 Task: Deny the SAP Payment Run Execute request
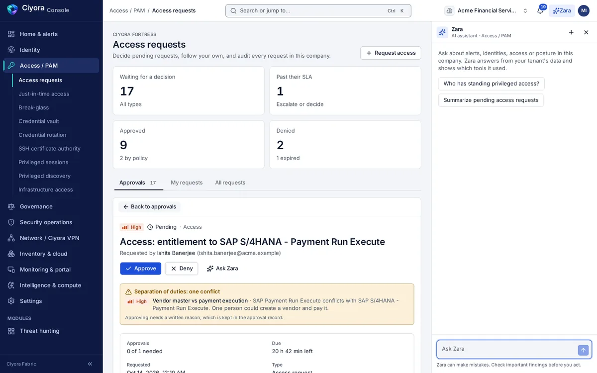[182, 269]
